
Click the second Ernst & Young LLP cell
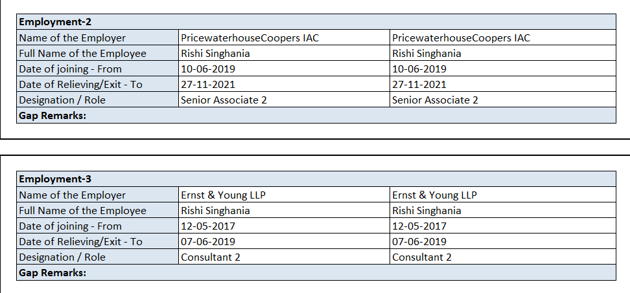(x=434, y=195)
